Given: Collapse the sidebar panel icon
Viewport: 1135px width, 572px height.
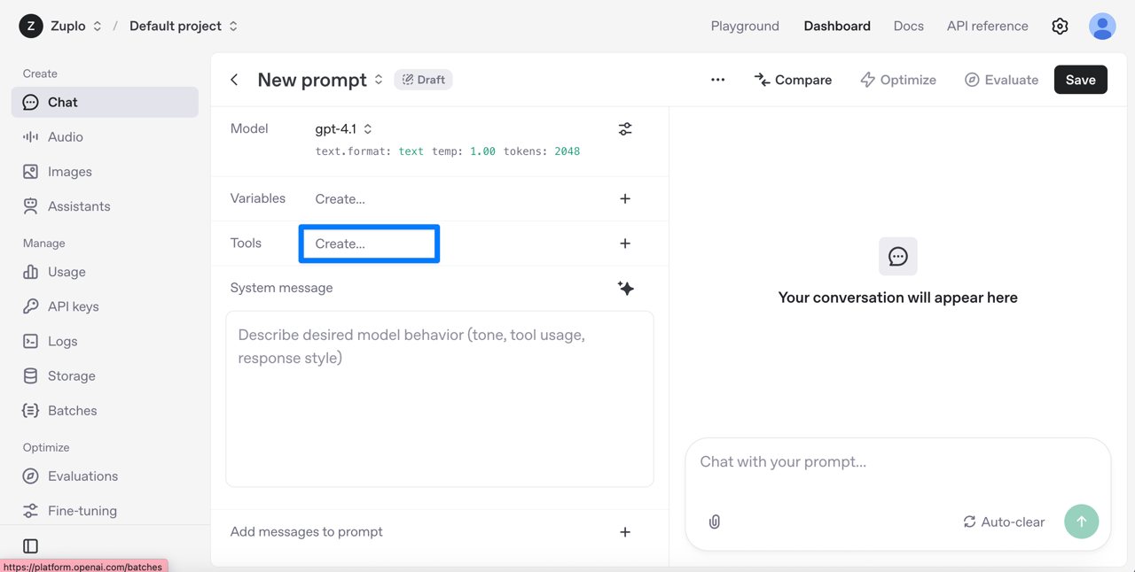Looking at the screenshot, I should click(31, 546).
